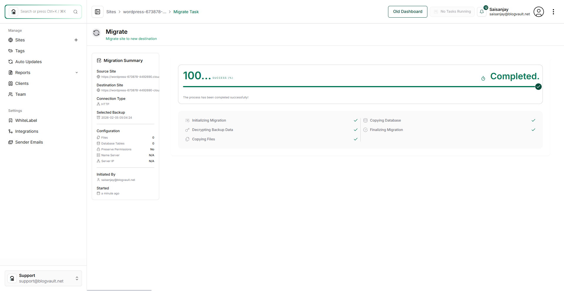Expand the Reports section chevron
Viewport: 564px width, 291px height.
(77, 73)
